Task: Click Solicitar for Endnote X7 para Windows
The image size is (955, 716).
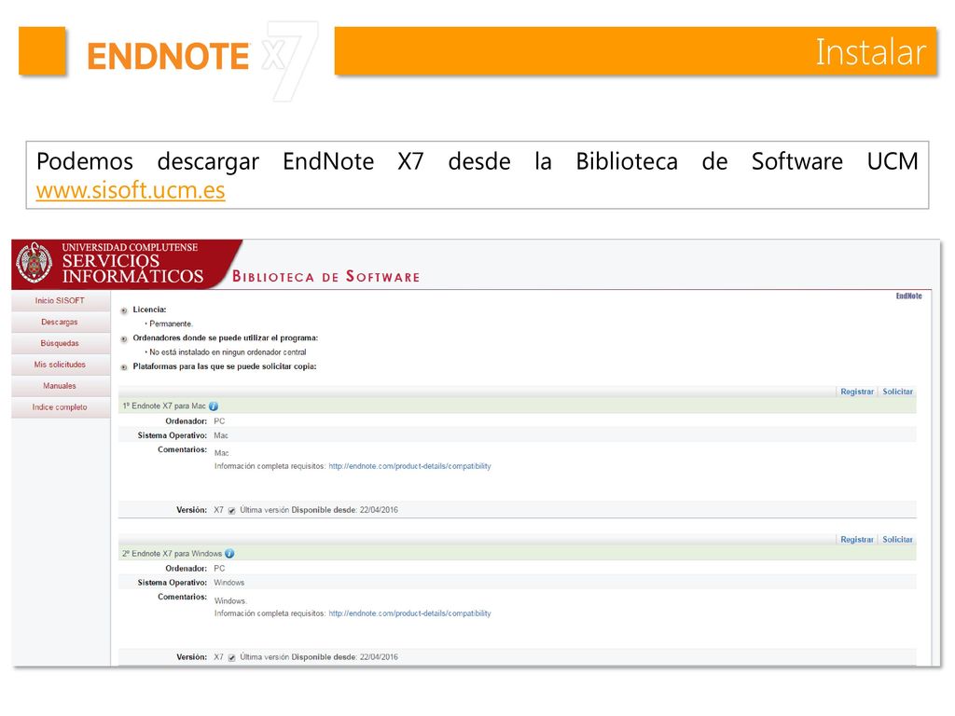Action: click(x=898, y=540)
